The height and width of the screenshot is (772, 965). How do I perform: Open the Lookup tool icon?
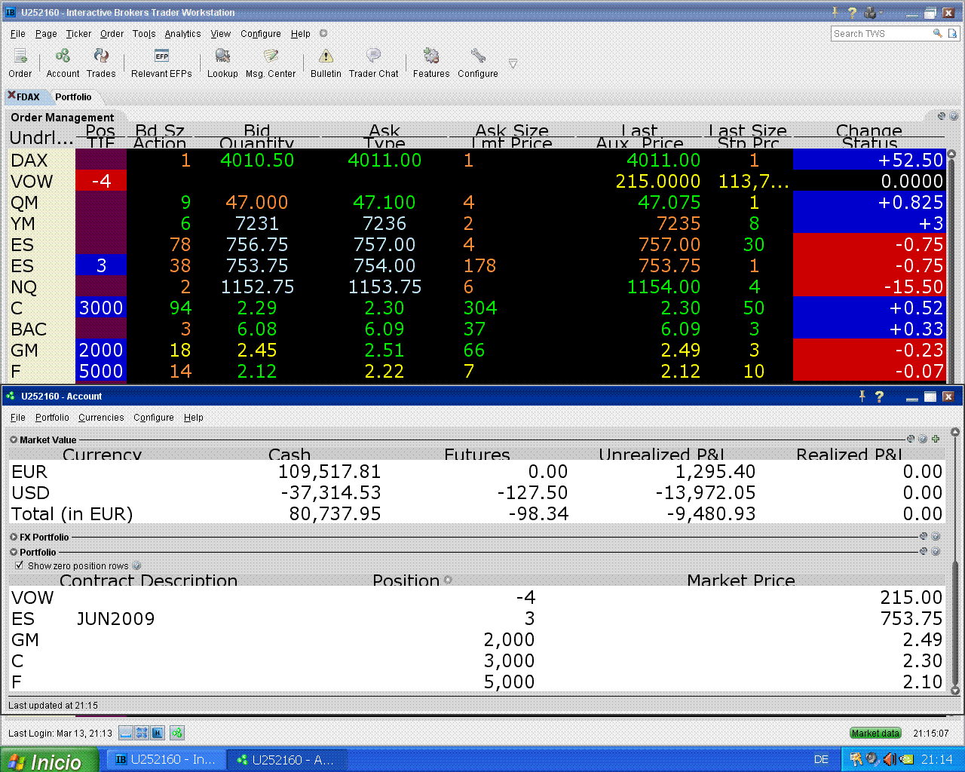pyautogui.click(x=222, y=57)
